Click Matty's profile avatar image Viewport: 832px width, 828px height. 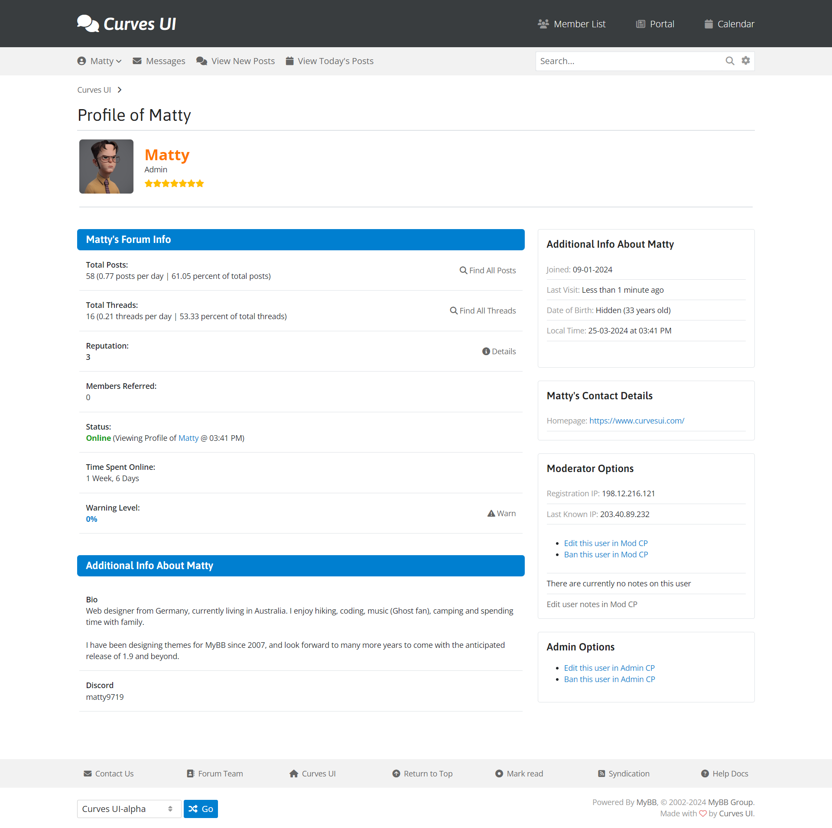106,166
